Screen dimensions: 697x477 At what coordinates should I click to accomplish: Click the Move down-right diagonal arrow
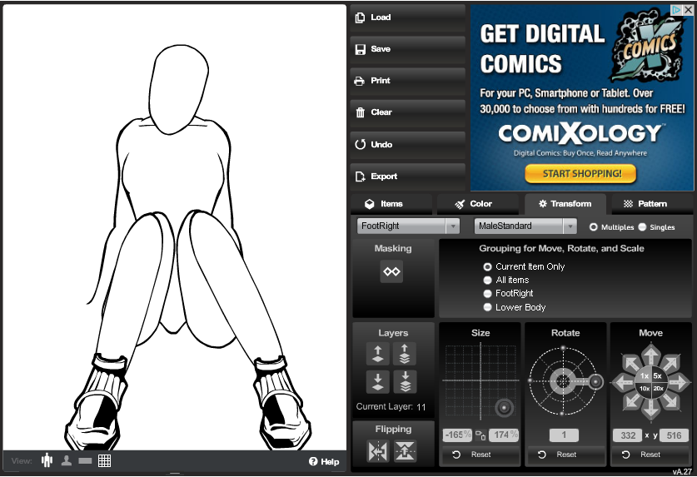670,401
